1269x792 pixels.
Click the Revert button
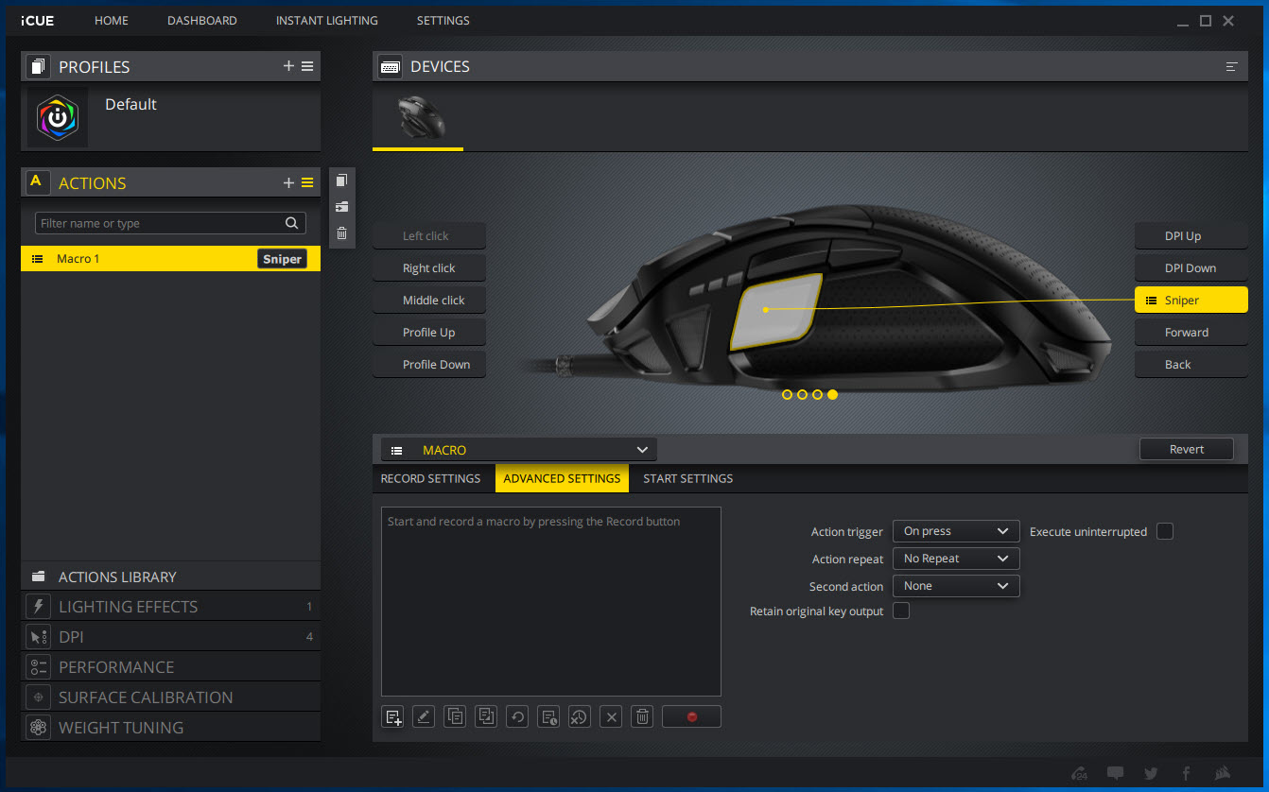(1187, 449)
